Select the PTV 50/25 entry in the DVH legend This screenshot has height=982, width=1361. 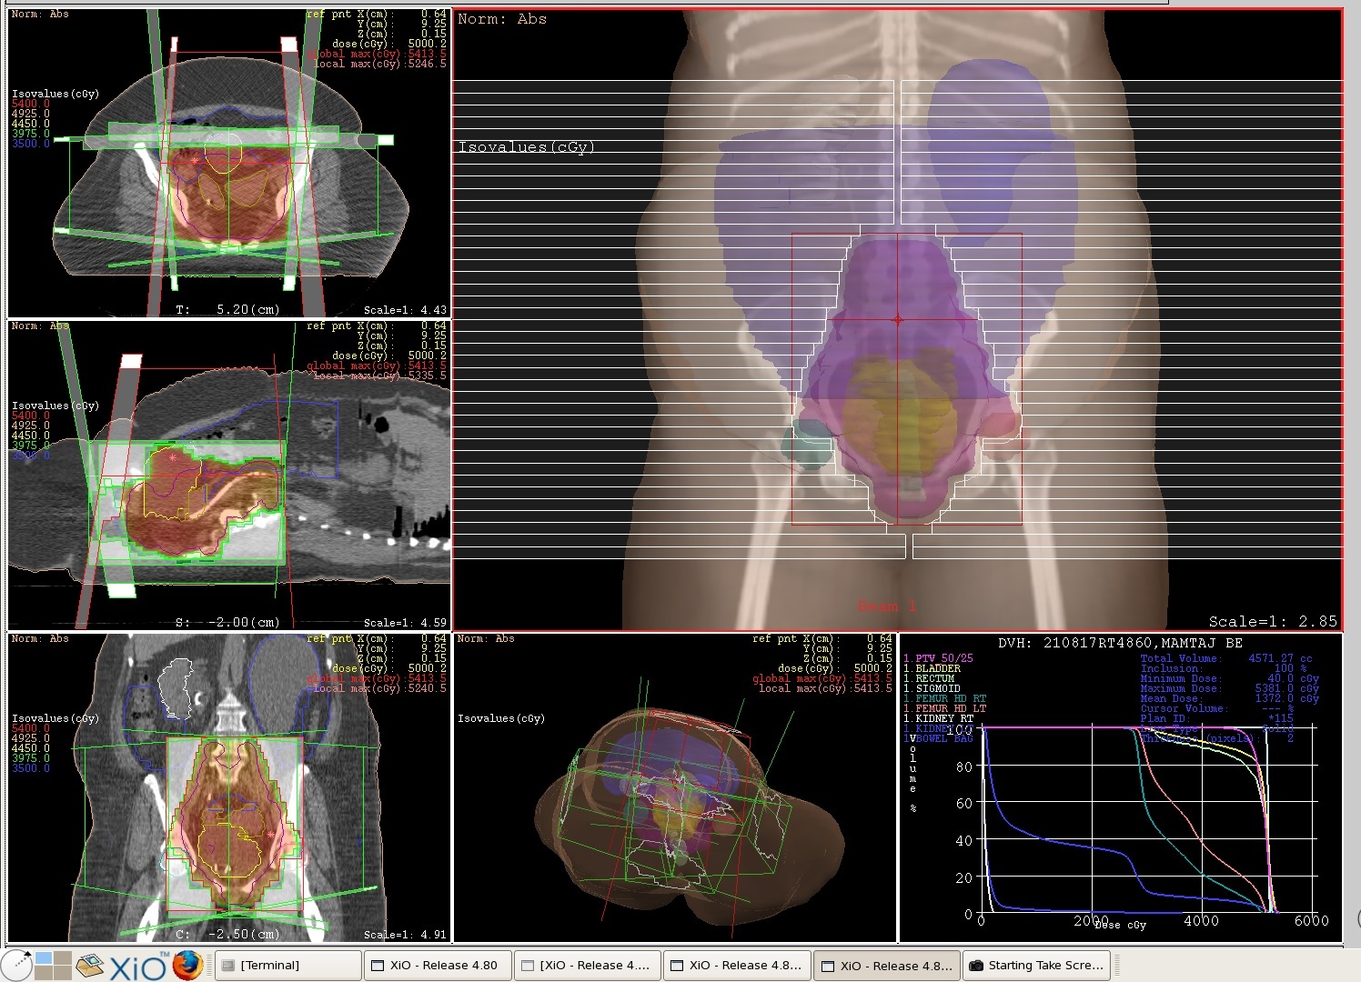(938, 658)
